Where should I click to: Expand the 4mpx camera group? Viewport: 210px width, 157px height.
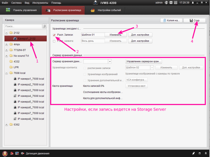click(7, 44)
